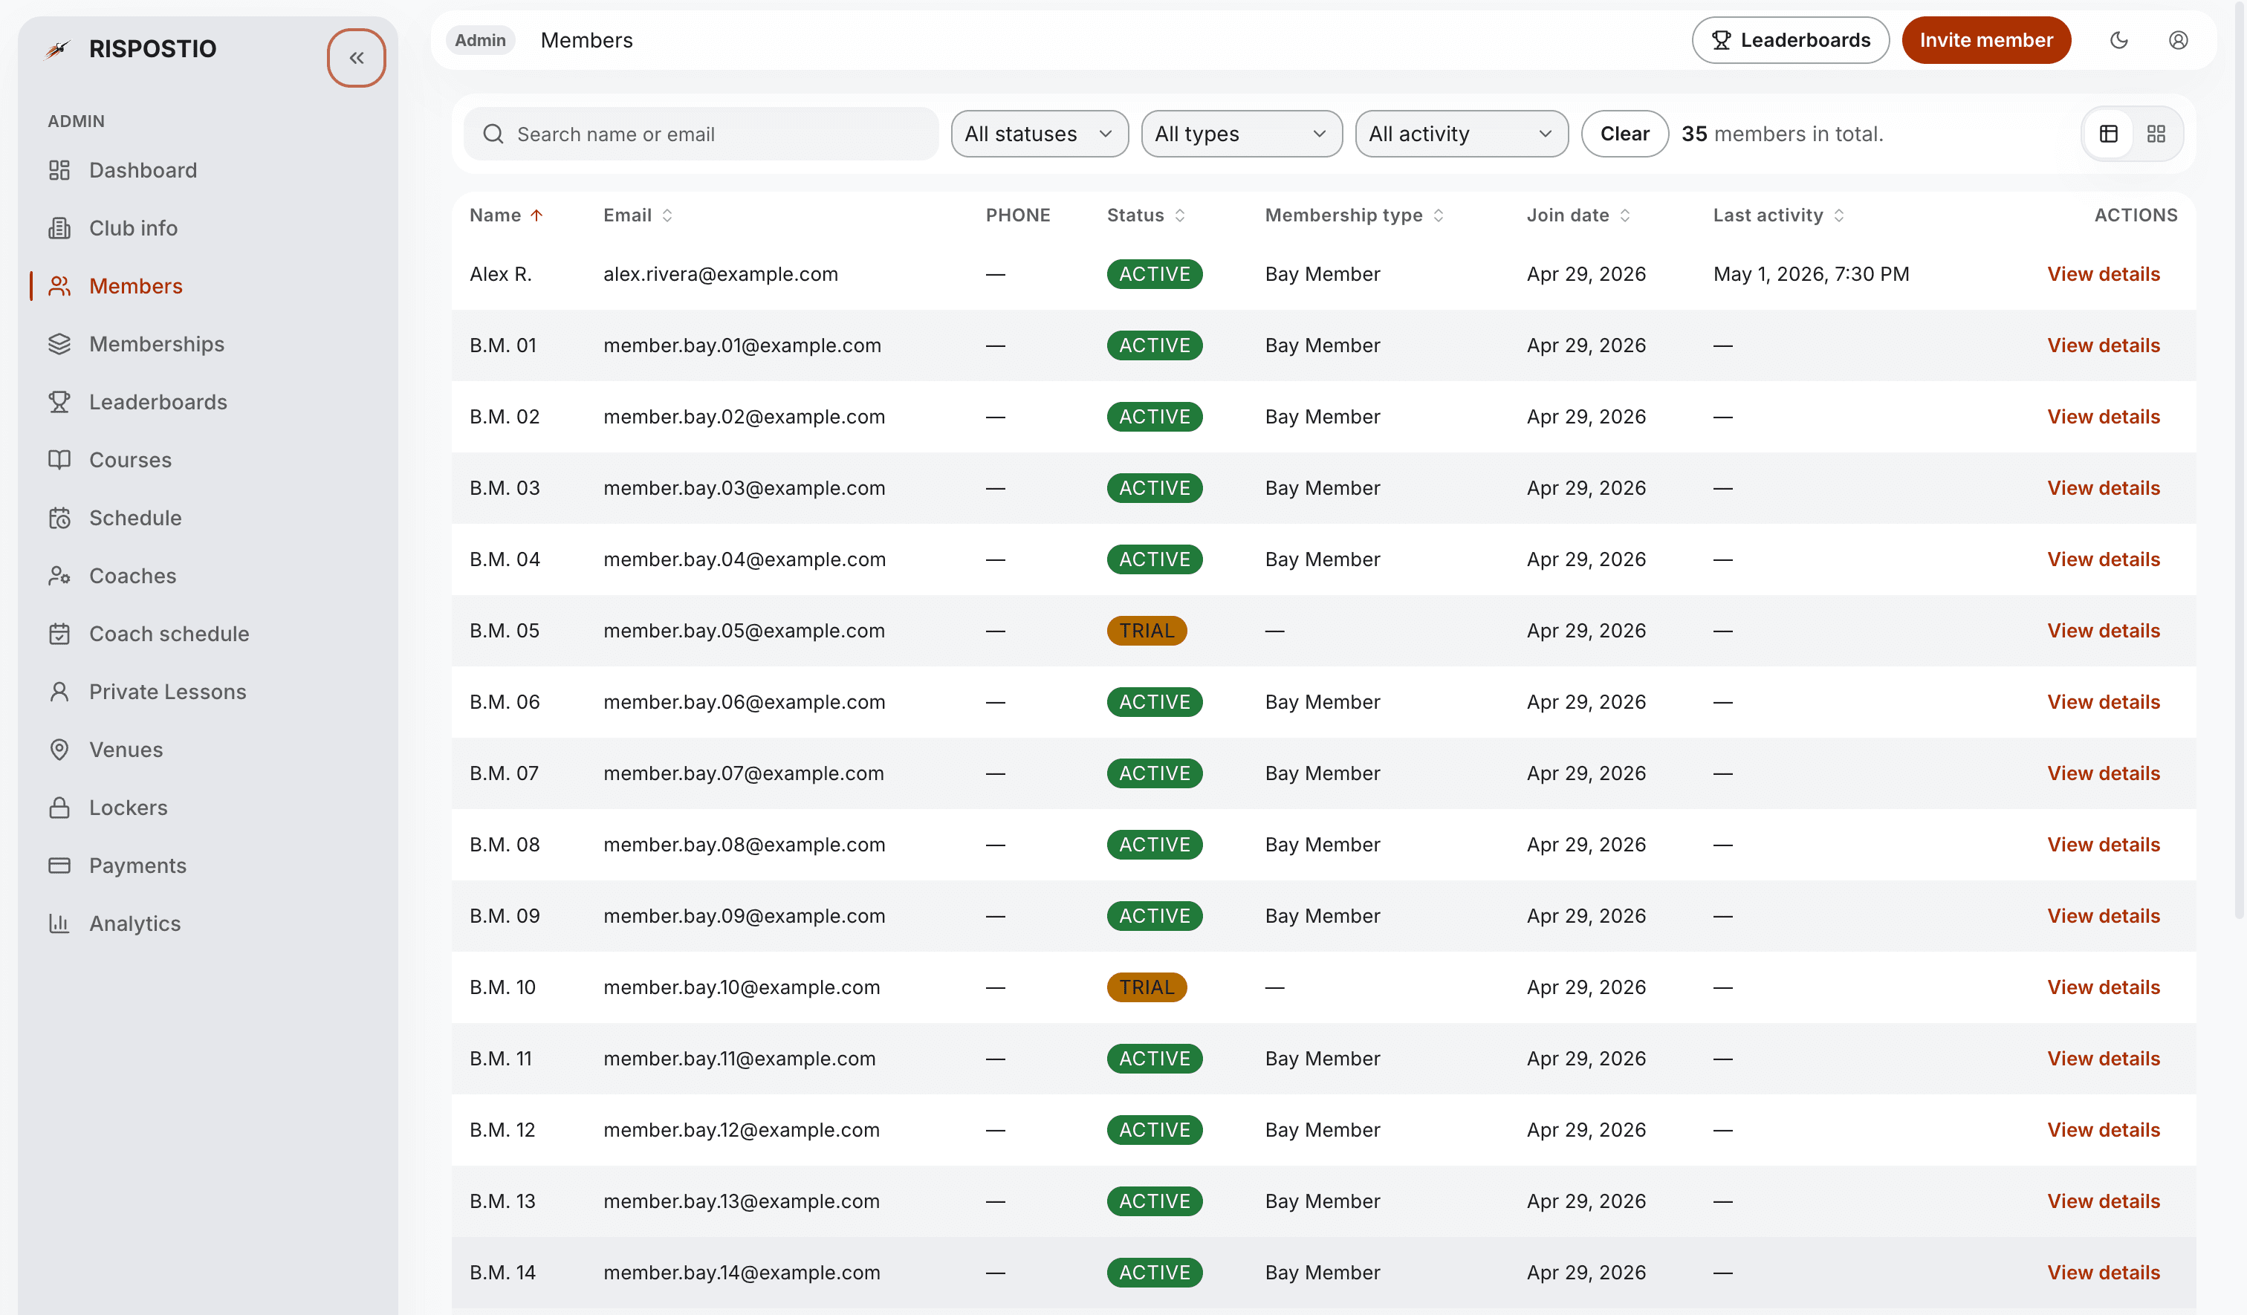Click the sidebar Leaderboards trophy icon
Screen dimensions: 2247x1315
(59, 402)
